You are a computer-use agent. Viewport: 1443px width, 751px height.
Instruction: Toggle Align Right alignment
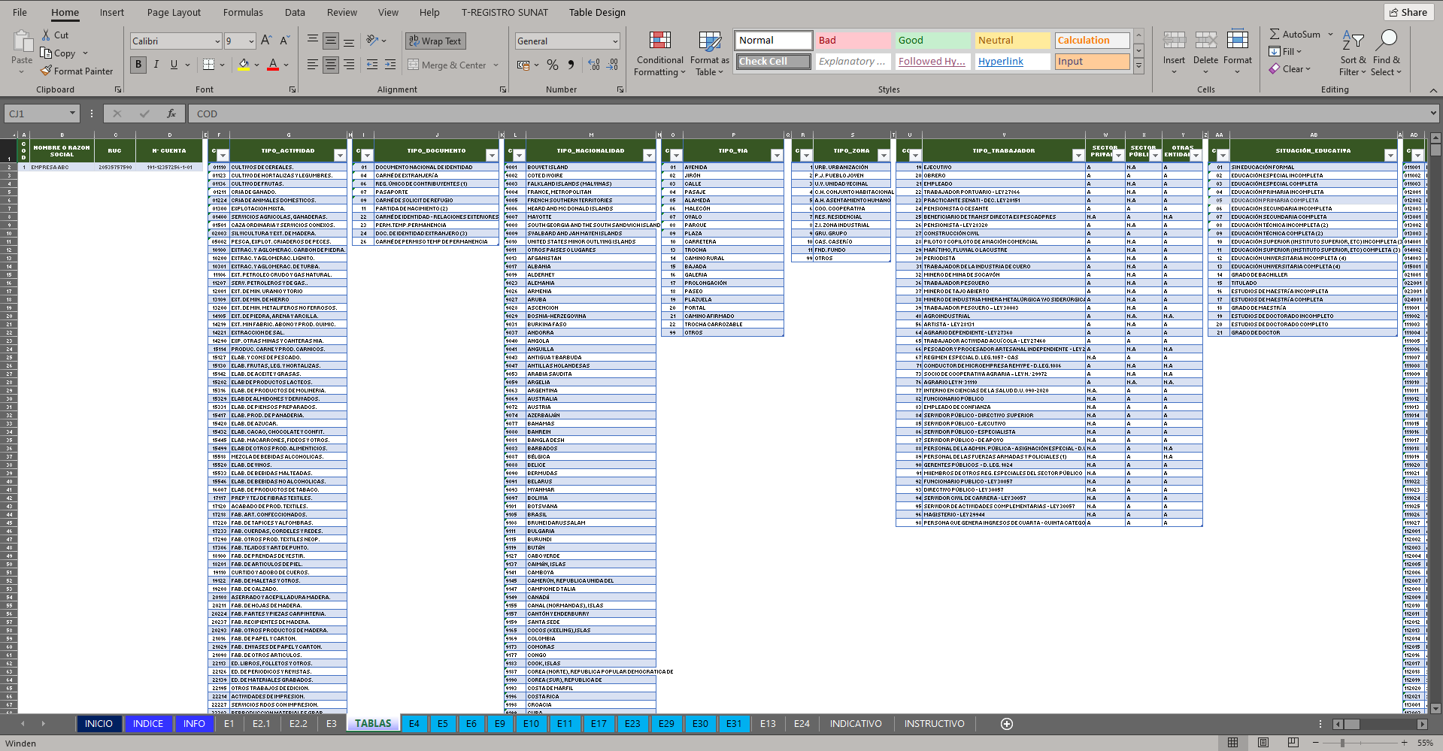coord(349,65)
